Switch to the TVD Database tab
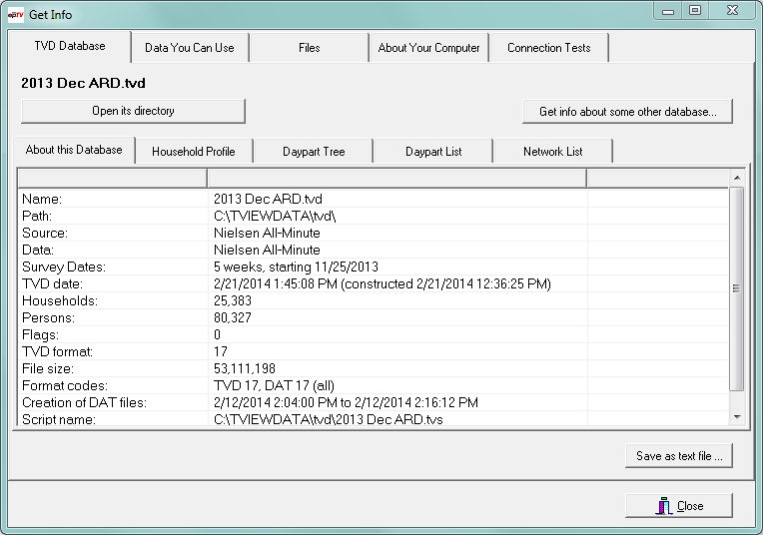 (x=70, y=46)
